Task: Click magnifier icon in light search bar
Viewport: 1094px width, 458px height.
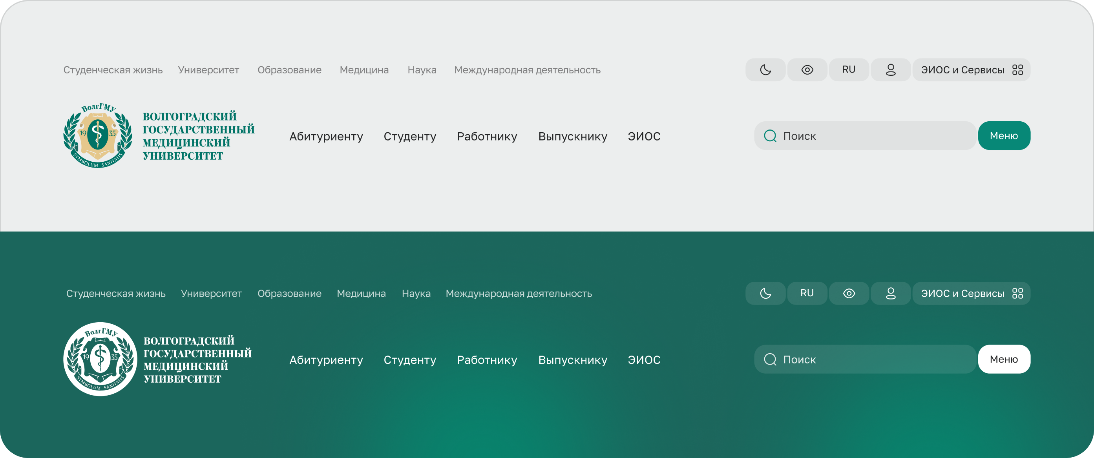Action: point(770,136)
